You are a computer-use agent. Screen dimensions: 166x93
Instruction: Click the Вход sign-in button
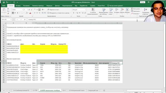[142, 2]
